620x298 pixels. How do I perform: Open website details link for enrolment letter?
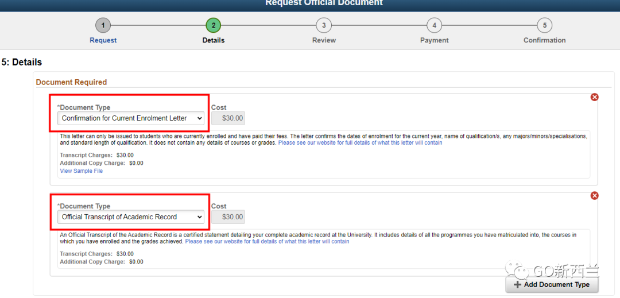(360, 143)
